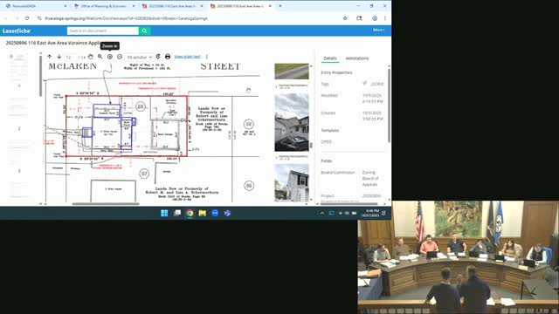Open Zoom app from taskbar
The width and height of the screenshot is (559, 314).
(x=215, y=213)
